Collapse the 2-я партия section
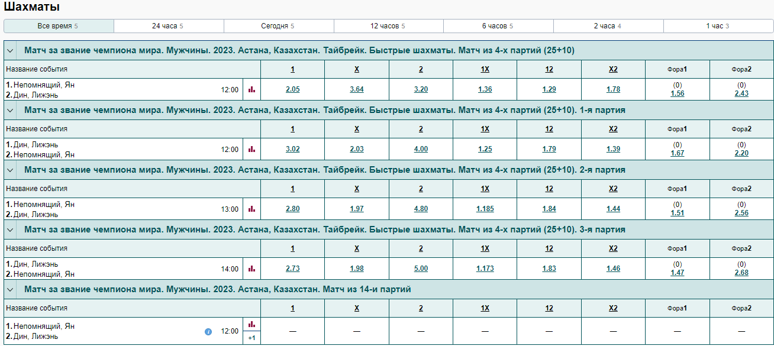 10,170
